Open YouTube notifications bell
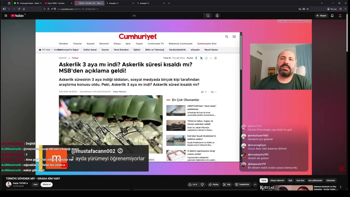 (x=332, y=16)
